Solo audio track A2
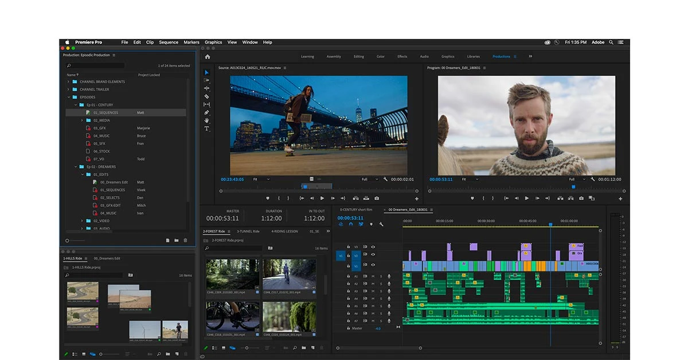688x360 pixels. [x=381, y=284]
